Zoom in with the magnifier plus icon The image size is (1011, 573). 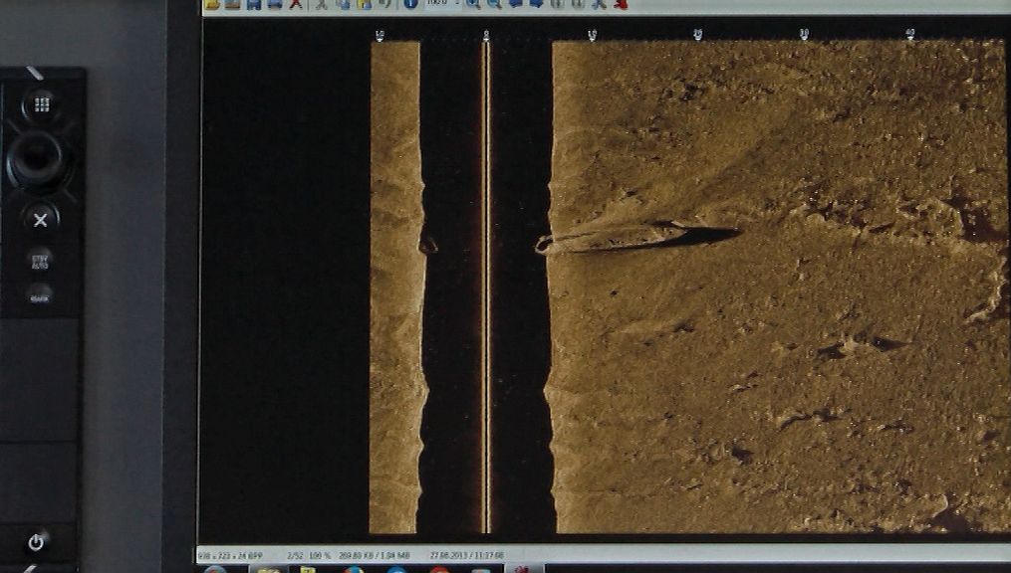point(472,4)
